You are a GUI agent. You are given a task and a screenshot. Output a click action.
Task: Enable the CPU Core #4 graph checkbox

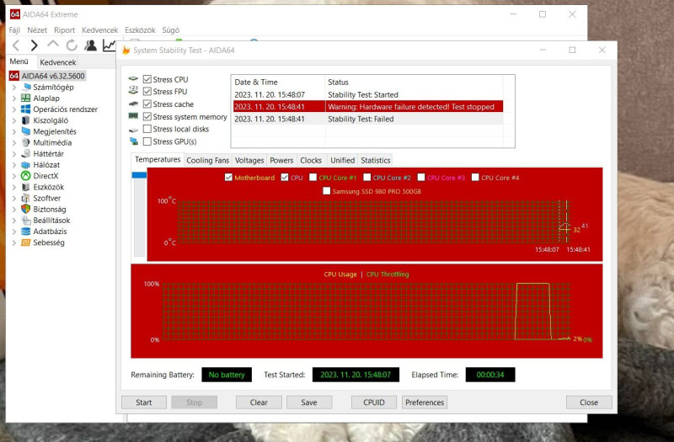[x=475, y=178]
